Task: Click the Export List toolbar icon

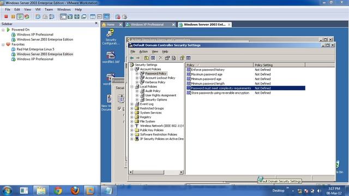Action: point(174,58)
